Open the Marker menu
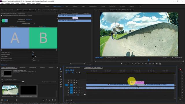Viewport: 185px width, 104px height. pos(23,3)
